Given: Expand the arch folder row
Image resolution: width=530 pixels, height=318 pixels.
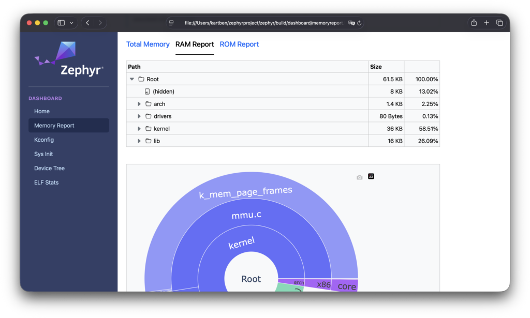Looking at the screenshot, I should [139, 104].
